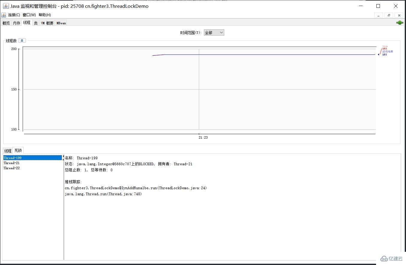Screen dimensions: 406x265
Task: Open the 时间范围 dropdown showing 全部
Action: click(214, 33)
